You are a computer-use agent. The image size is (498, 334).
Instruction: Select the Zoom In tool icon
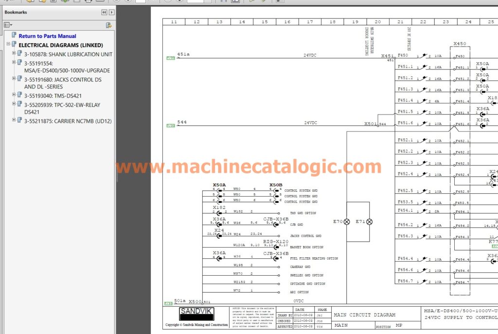180,2
